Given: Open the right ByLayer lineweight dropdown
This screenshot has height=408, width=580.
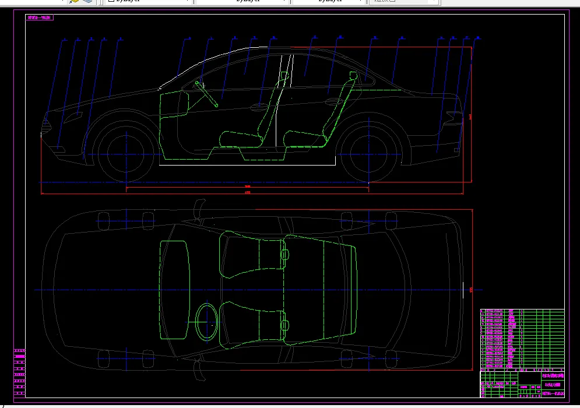Looking at the screenshot, I should coord(328,2).
